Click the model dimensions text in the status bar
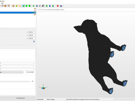Viewport: 135px width, 101px height. point(40,99)
